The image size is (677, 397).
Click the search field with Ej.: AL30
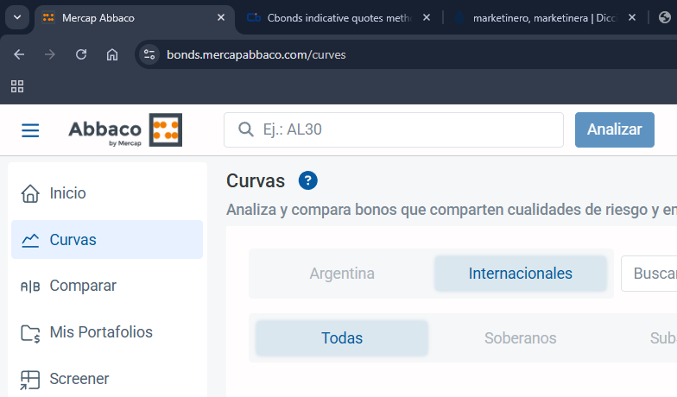[394, 129]
